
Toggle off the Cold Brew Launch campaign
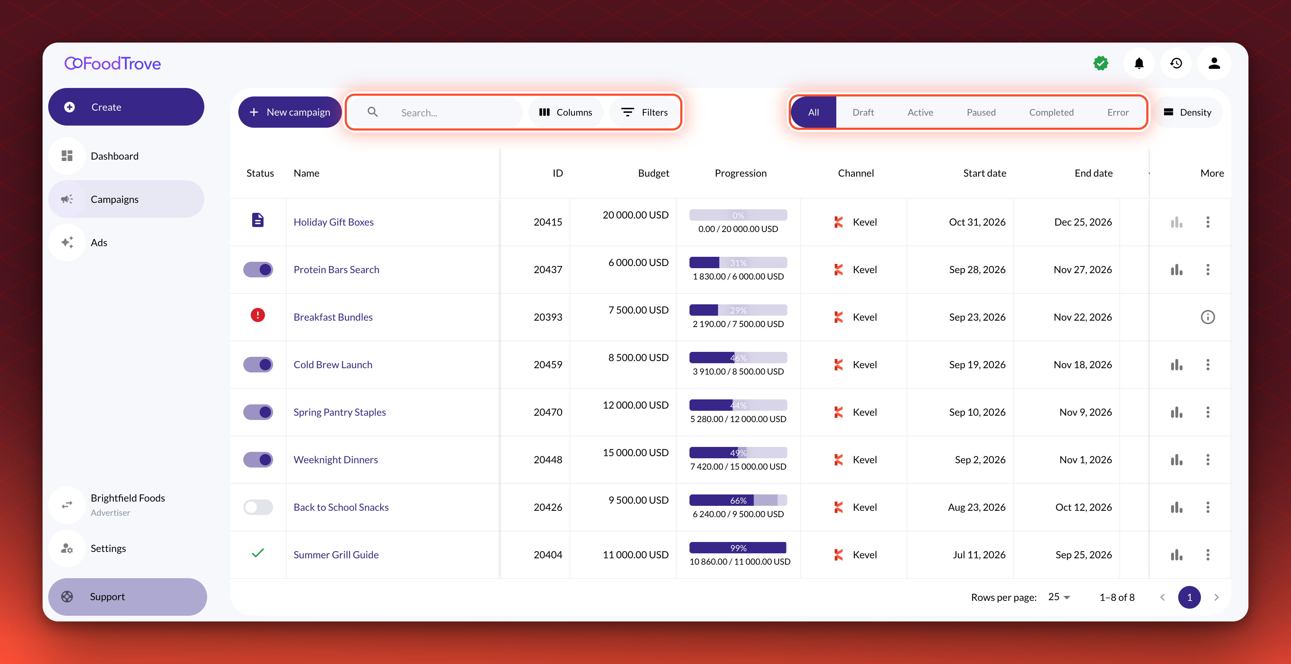tap(258, 365)
